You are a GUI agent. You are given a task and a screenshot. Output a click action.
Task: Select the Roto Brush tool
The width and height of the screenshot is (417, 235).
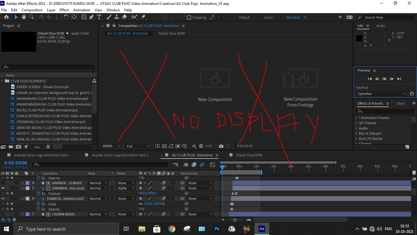[x=134, y=17]
